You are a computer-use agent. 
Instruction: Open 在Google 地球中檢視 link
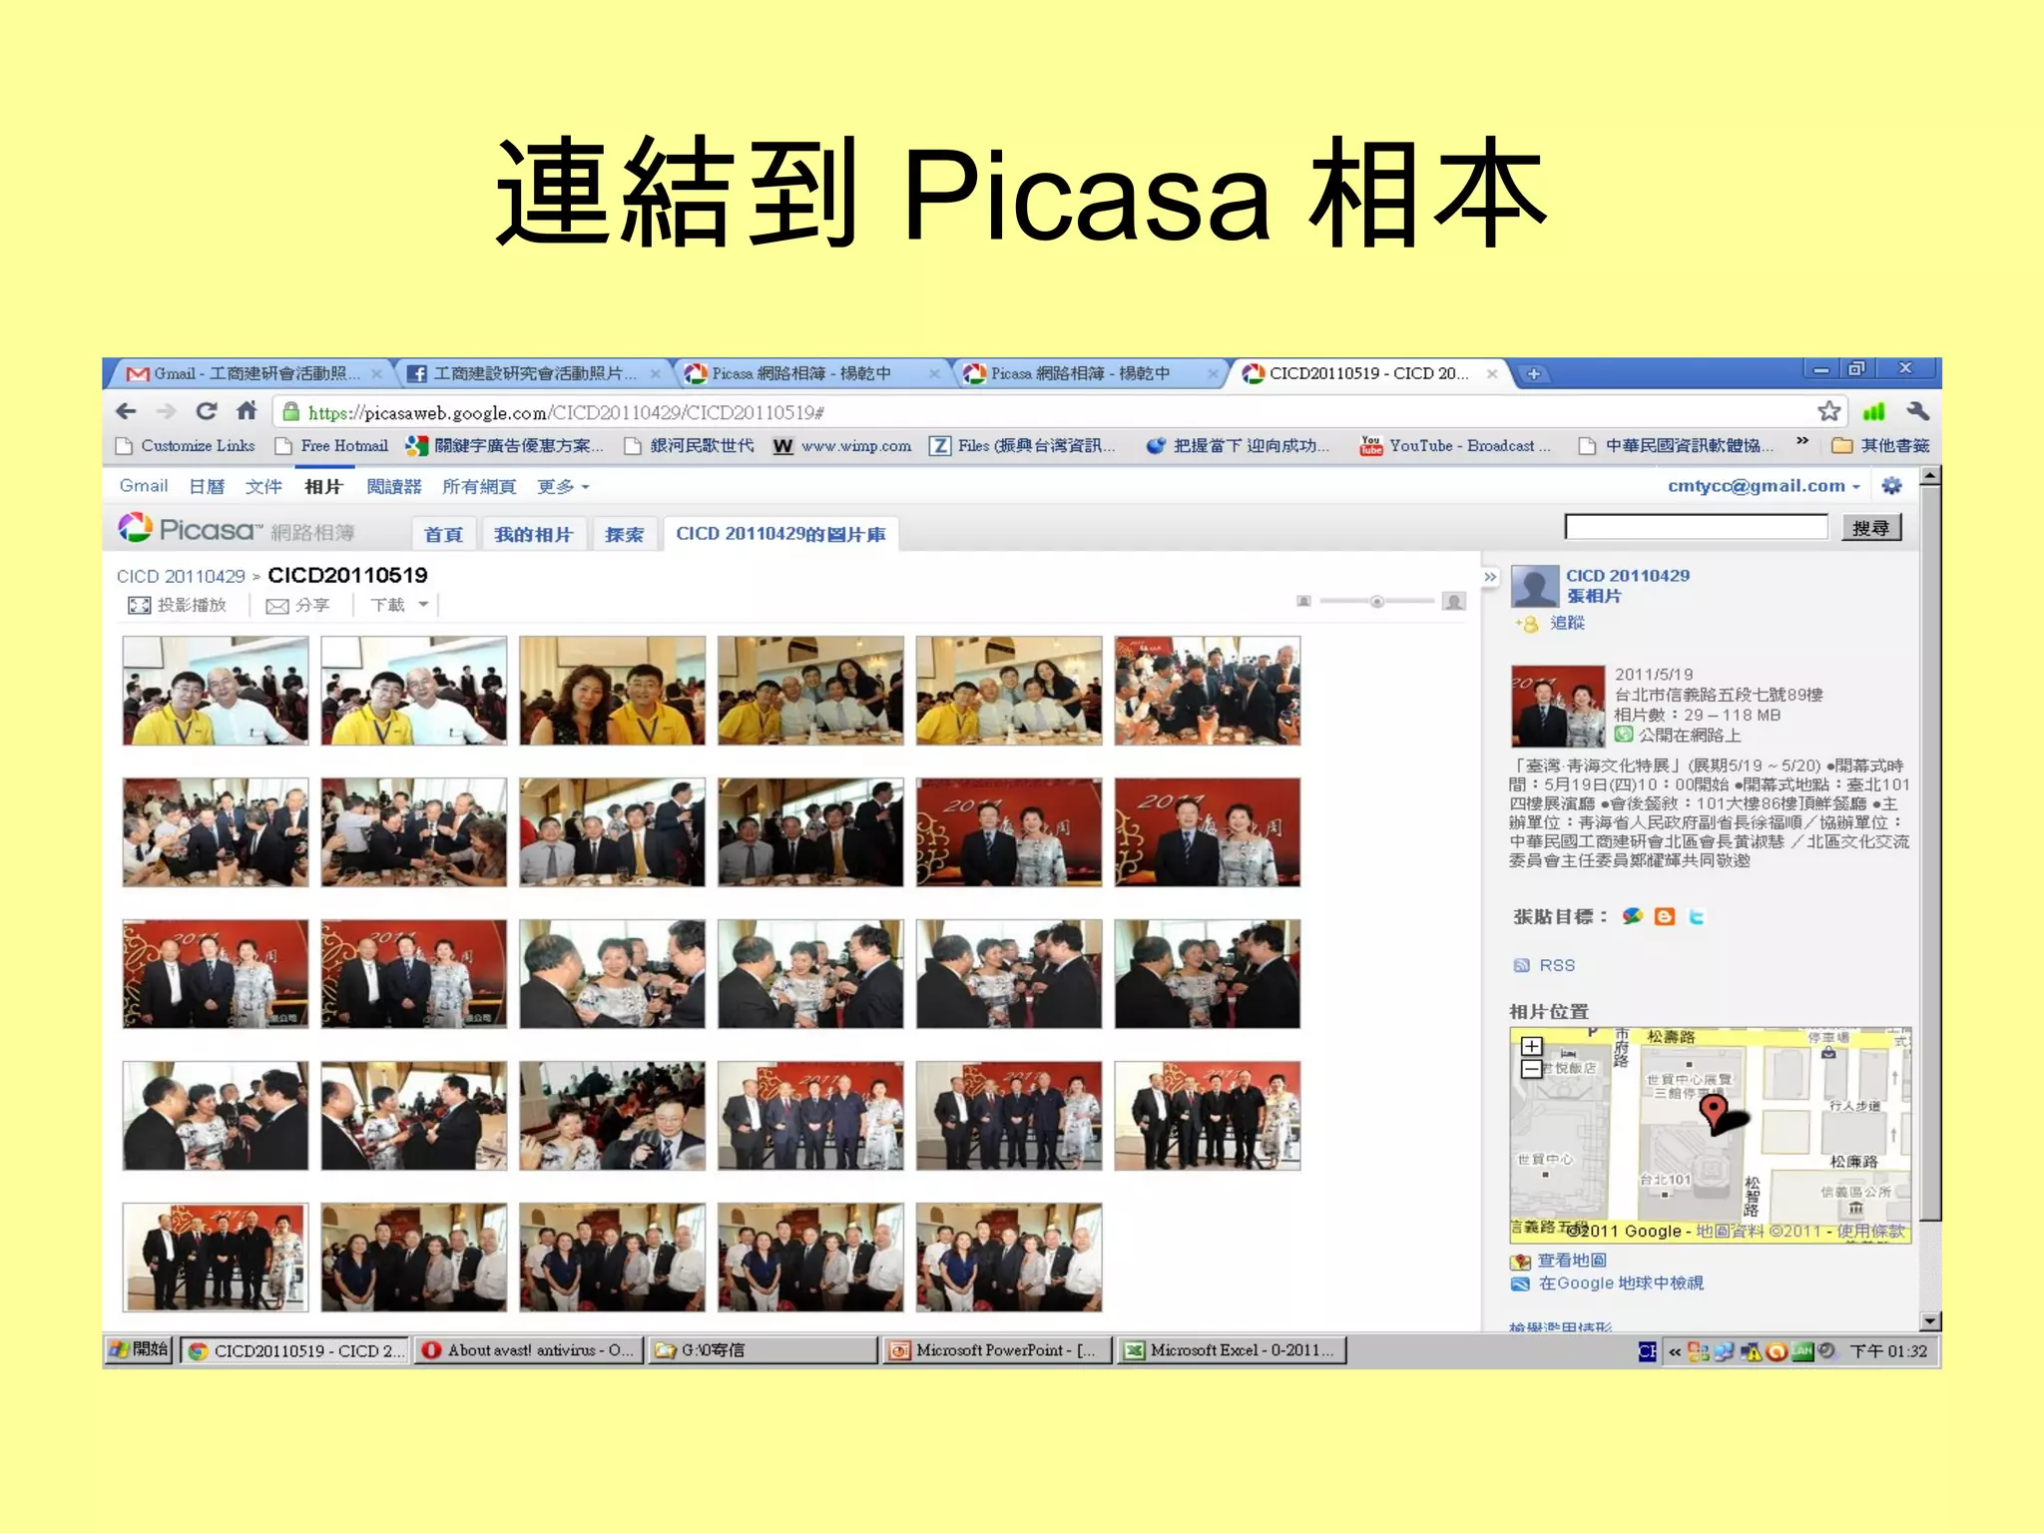(x=1621, y=1283)
